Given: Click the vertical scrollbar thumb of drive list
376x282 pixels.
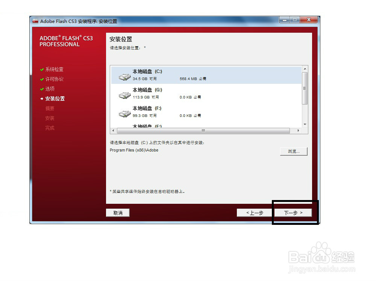Looking at the screenshot, I should coord(305,88).
